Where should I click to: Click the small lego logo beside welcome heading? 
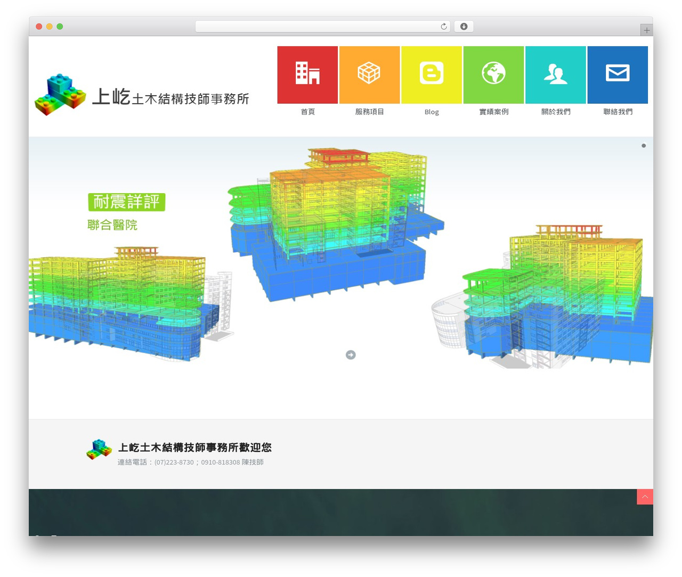tap(99, 449)
